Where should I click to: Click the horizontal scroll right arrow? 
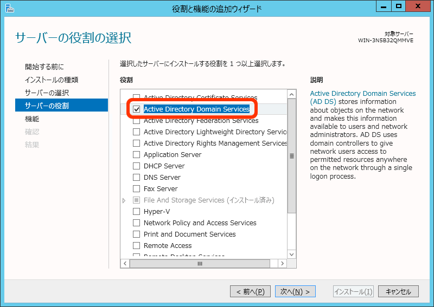(282, 263)
